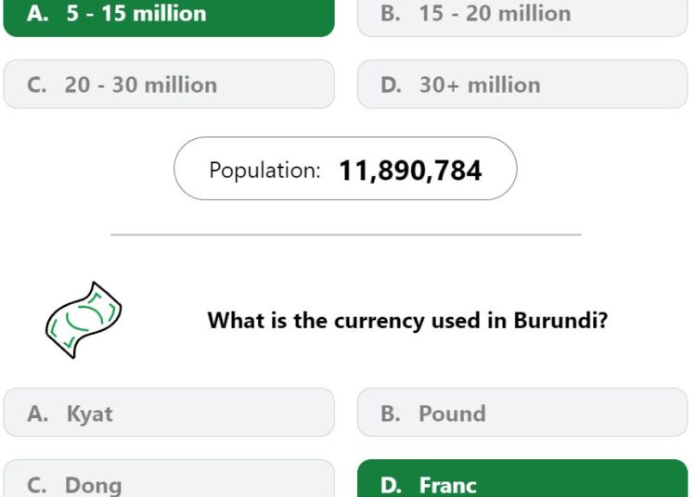
Task: Select answer B. 15 - 20 million
Action: coord(522,18)
